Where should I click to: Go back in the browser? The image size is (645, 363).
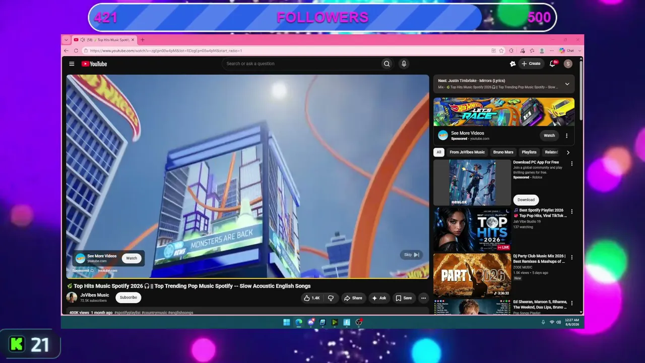click(67, 50)
